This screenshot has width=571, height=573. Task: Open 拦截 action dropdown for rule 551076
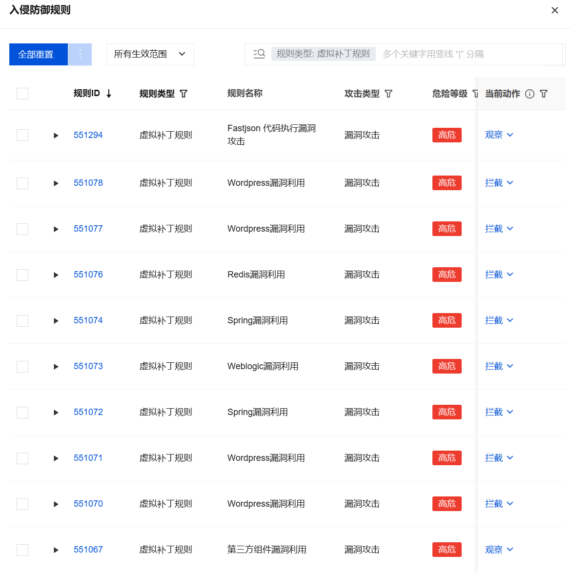click(x=499, y=275)
